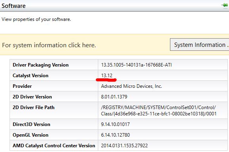
Task: Select the Driver Packaging Version label
Action: coord(40,65)
